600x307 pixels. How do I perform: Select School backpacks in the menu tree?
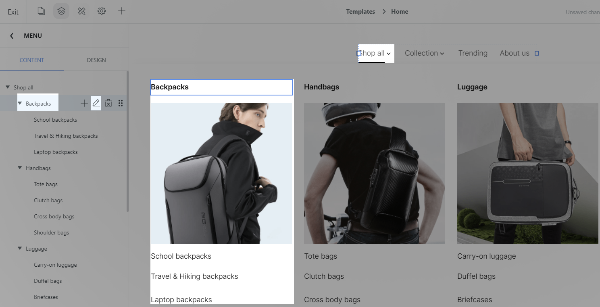point(55,120)
